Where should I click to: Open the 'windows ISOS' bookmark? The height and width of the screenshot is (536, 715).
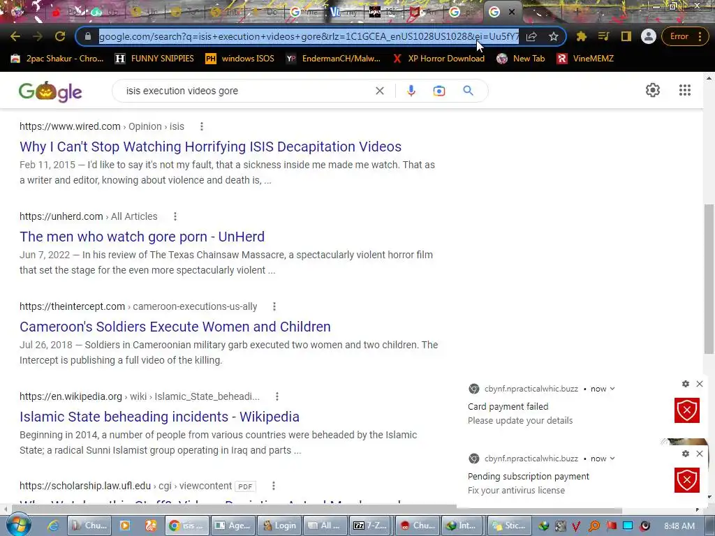(240, 59)
